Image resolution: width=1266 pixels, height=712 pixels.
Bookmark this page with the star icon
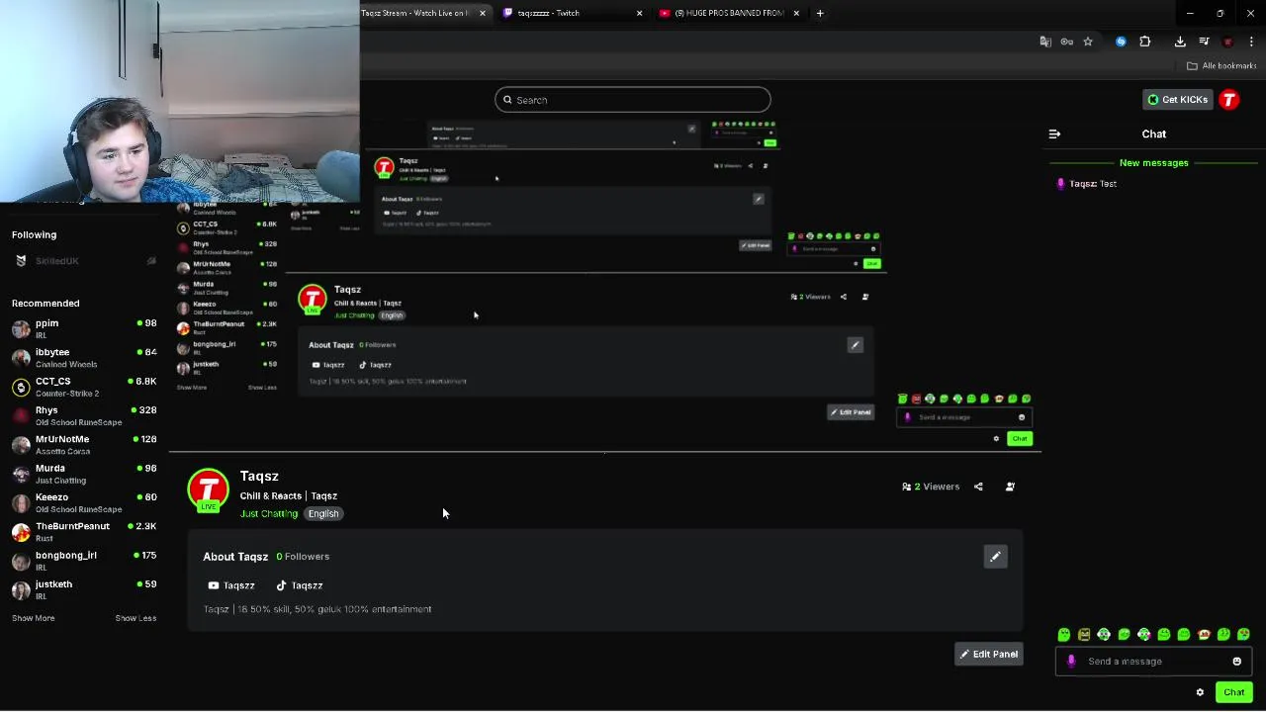pyautogui.click(x=1088, y=42)
